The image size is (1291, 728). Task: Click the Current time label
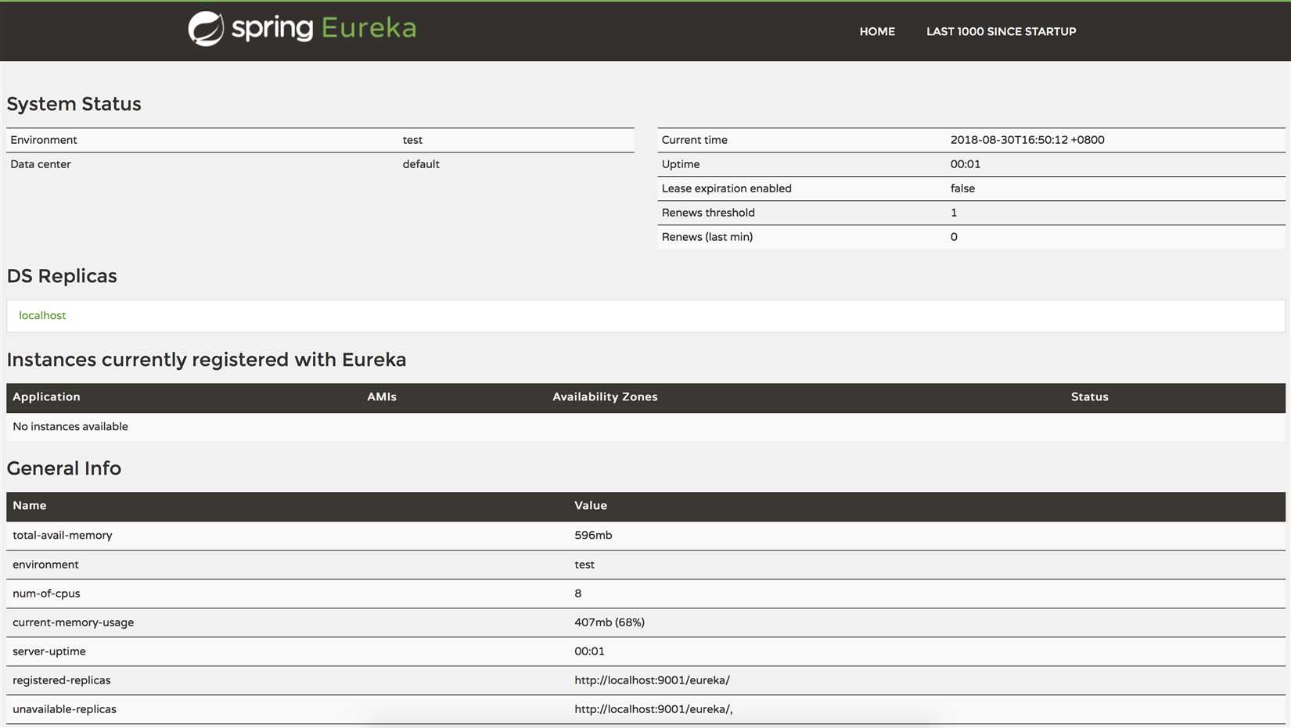coord(694,140)
